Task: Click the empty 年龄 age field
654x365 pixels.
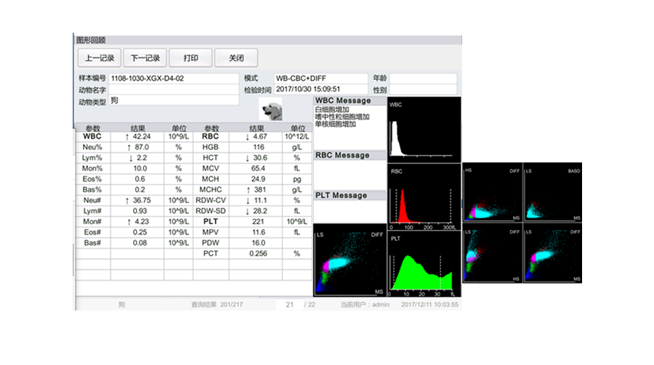Action: (424, 78)
